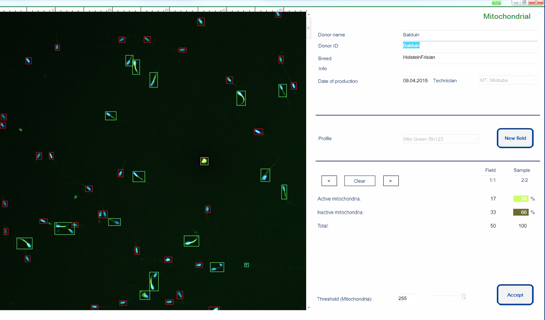The height and width of the screenshot is (320, 545).
Task: Click the date of production field
Action: 415,81
